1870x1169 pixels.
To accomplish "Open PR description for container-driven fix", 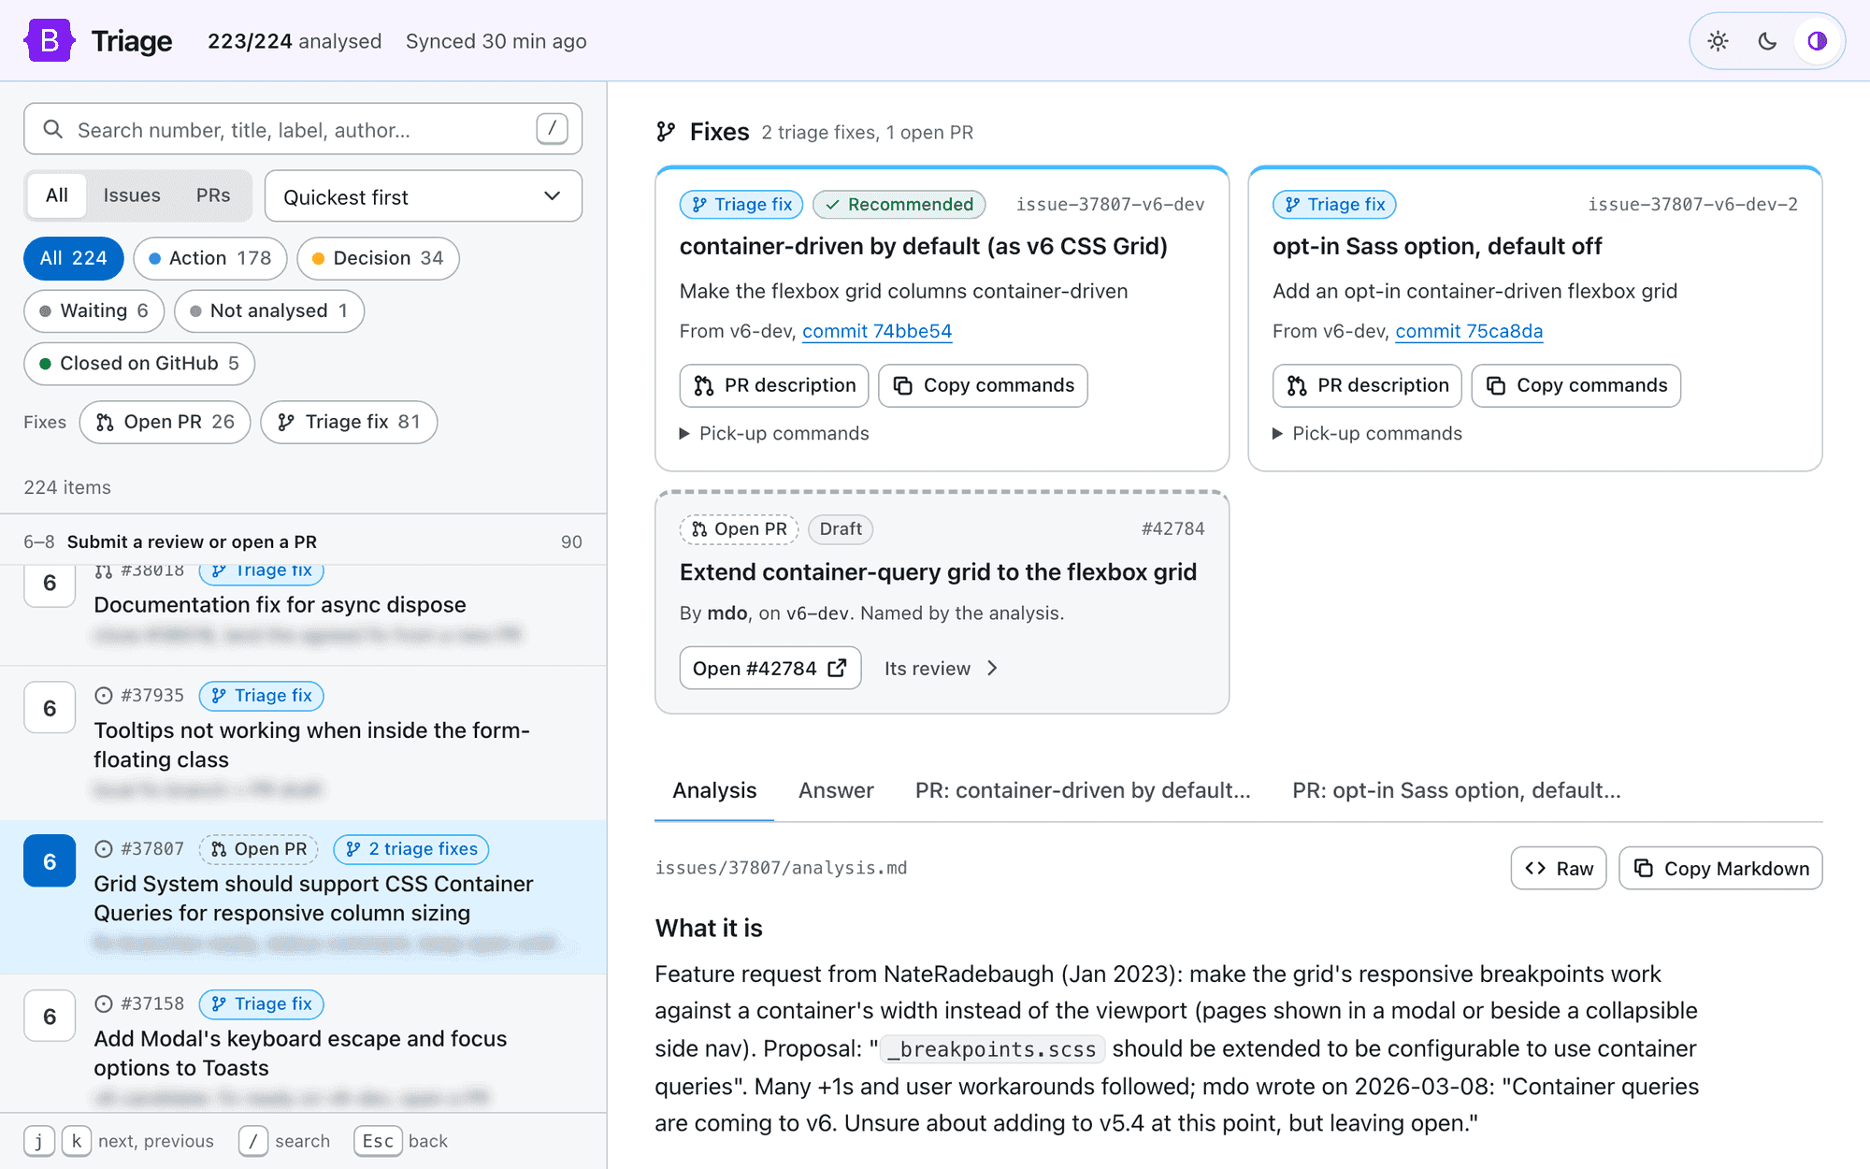I will [774, 385].
